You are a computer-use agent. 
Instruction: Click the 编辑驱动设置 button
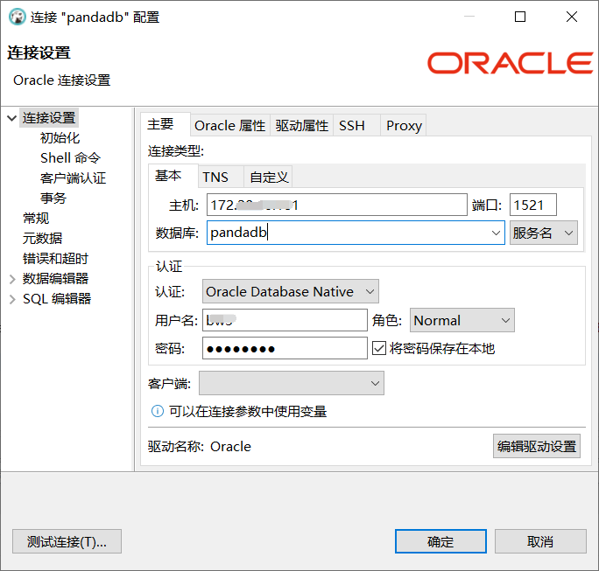pos(537,446)
